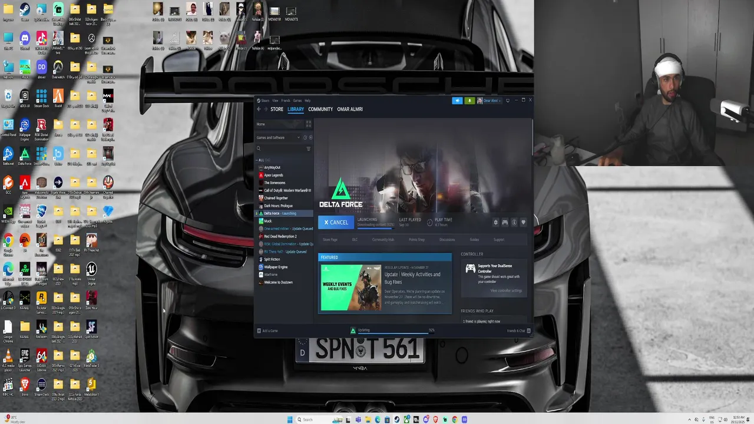
Task: Select Warframe in library list
Action: coord(270,275)
